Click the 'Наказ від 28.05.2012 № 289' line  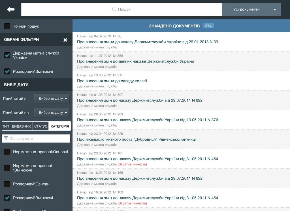point(100,114)
